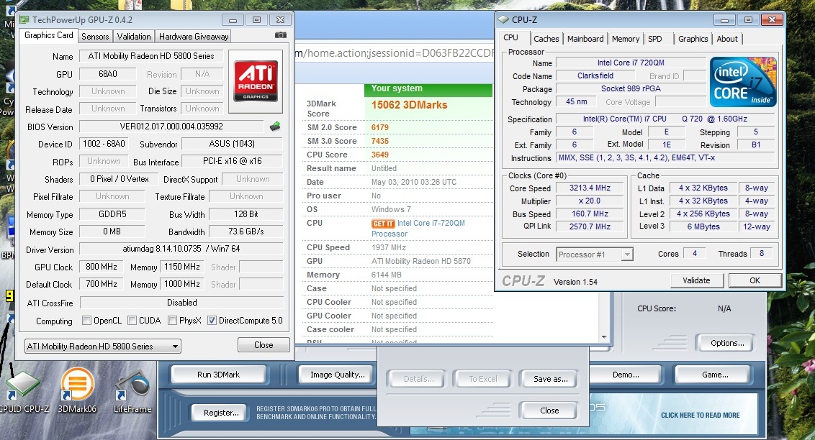Open the Image Quality settings button
The image size is (815, 440).
(338, 375)
